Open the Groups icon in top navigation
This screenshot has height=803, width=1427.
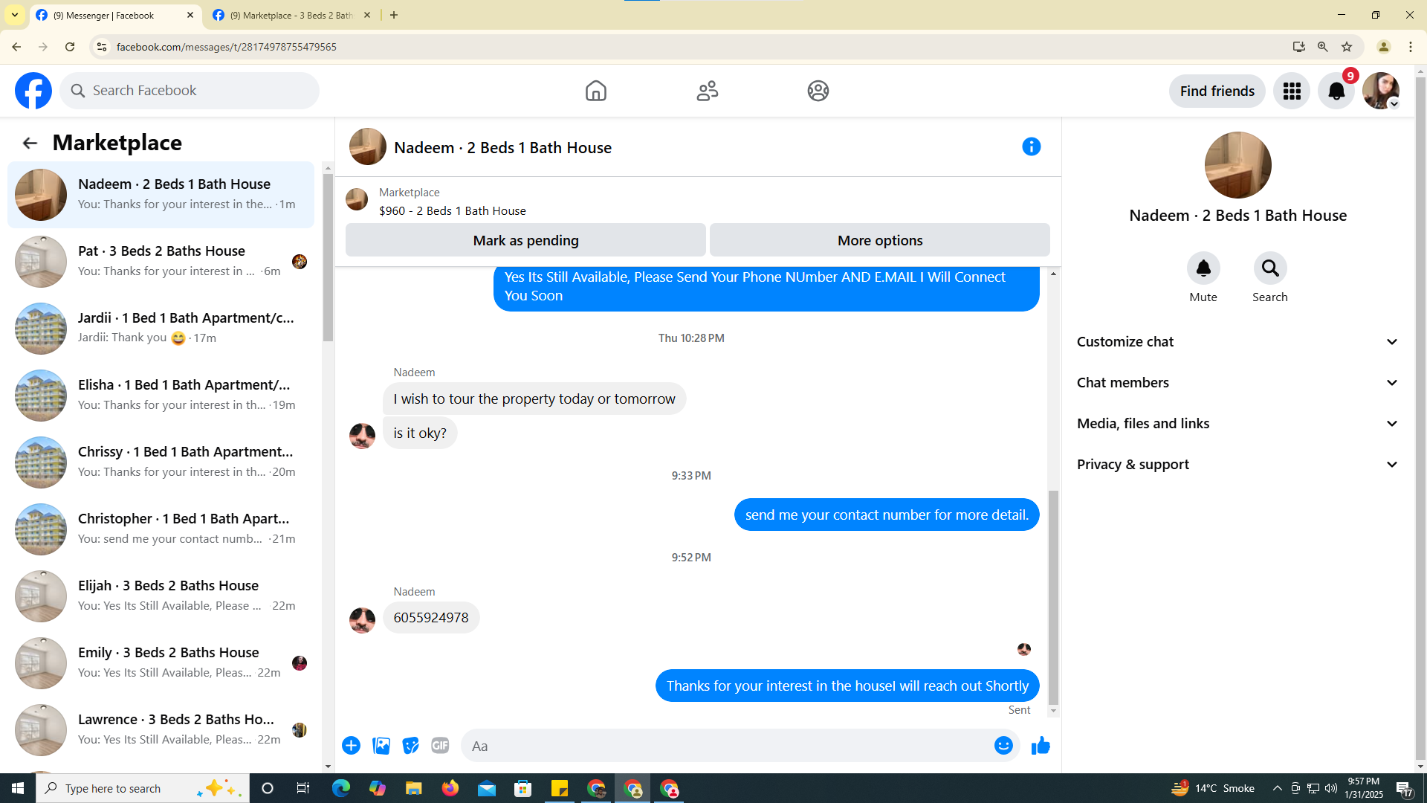(x=818, y=91)
